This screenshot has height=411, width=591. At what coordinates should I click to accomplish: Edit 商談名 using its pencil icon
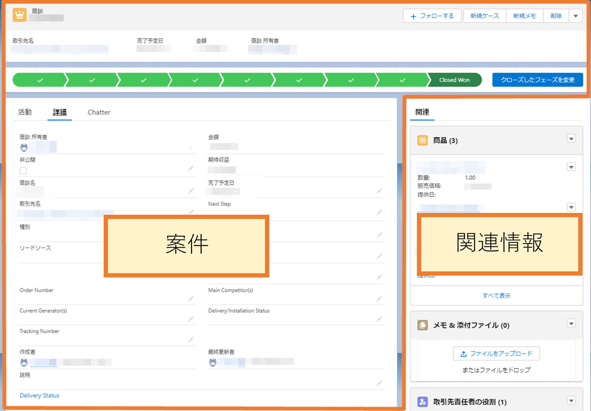coord(191,191)
